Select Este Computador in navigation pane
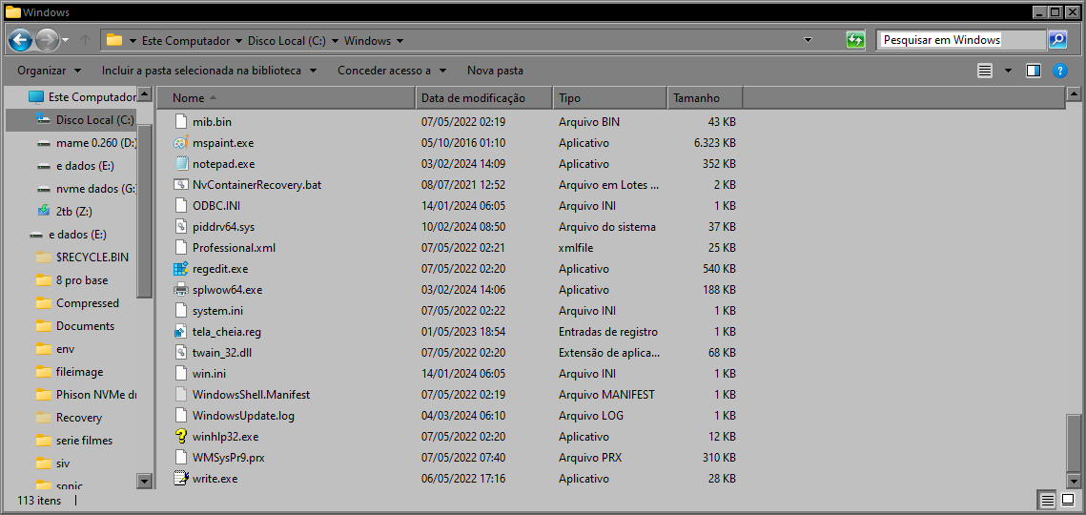1086x515 pixels. pyautogui.click(x=80, y=97)
